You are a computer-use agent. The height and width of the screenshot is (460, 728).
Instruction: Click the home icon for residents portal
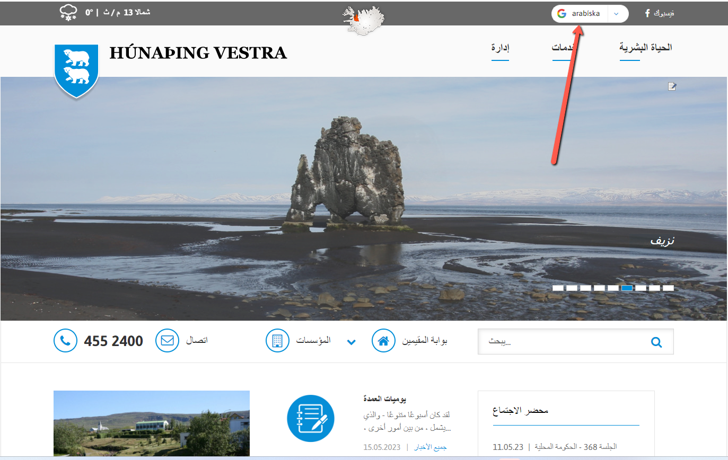click(x=383, y=341)
